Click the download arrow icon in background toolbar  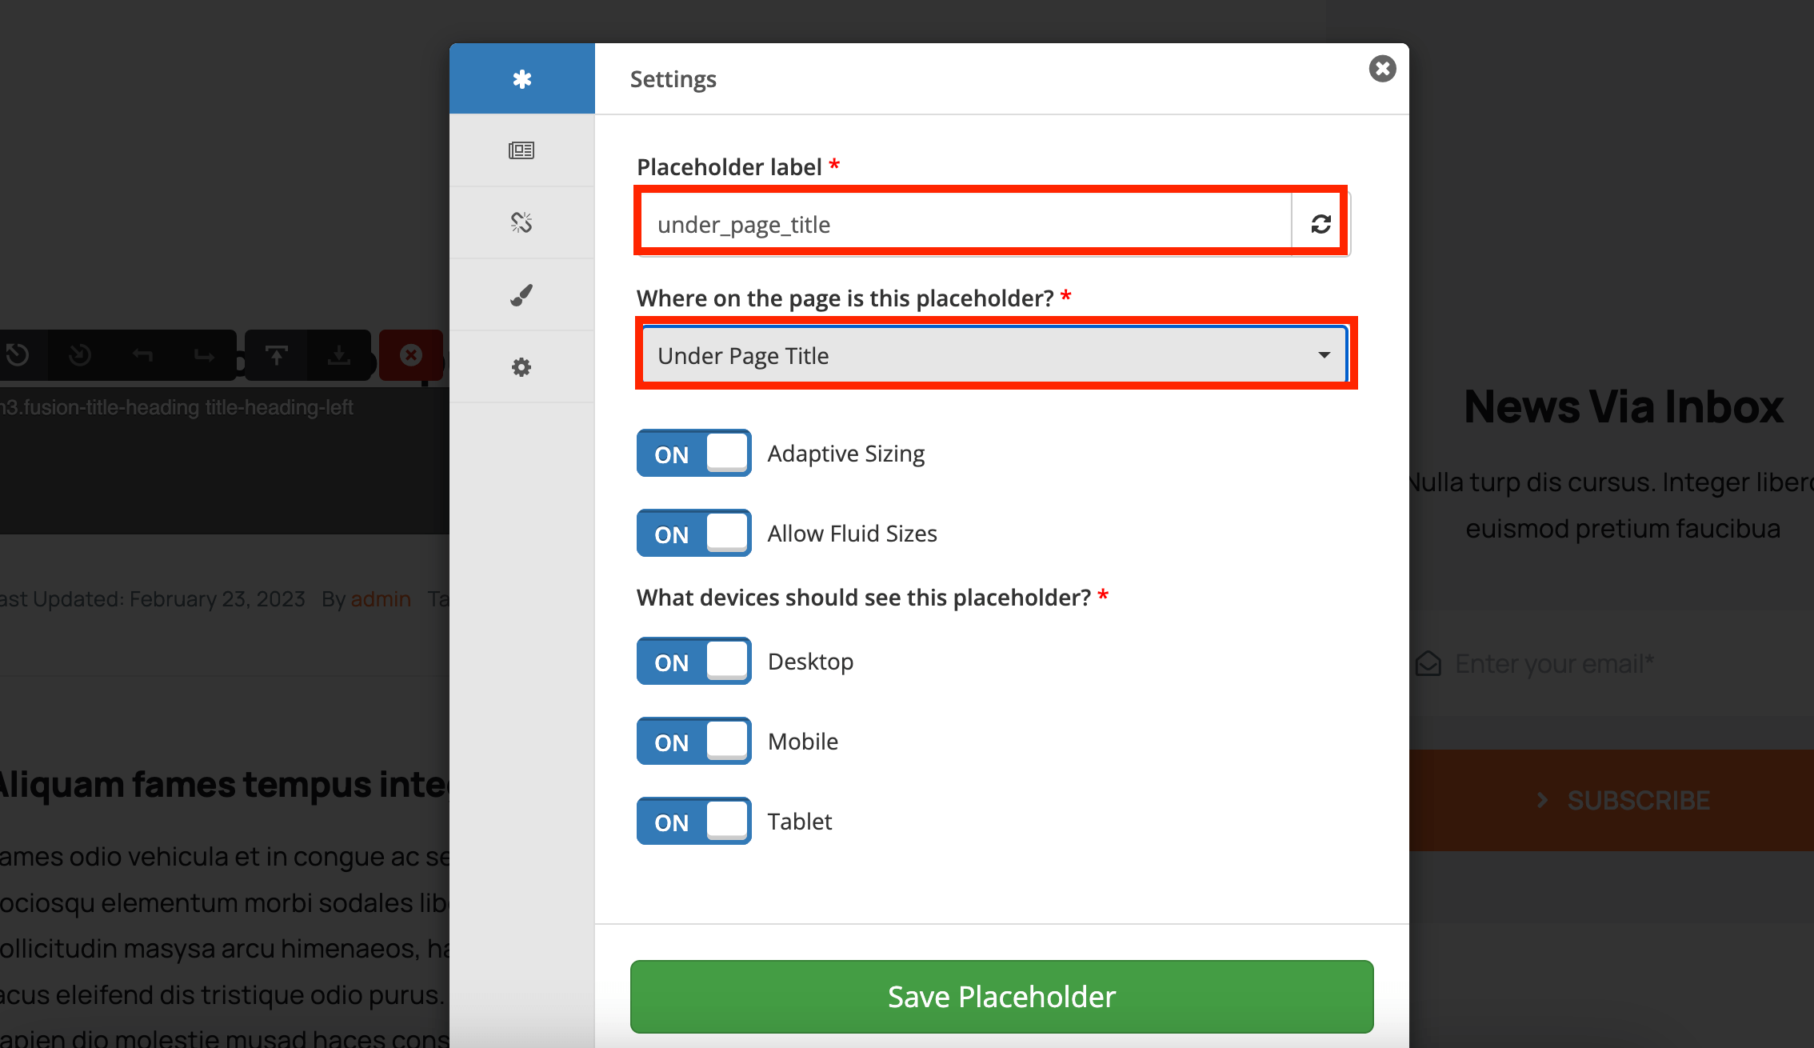[339, 354]
